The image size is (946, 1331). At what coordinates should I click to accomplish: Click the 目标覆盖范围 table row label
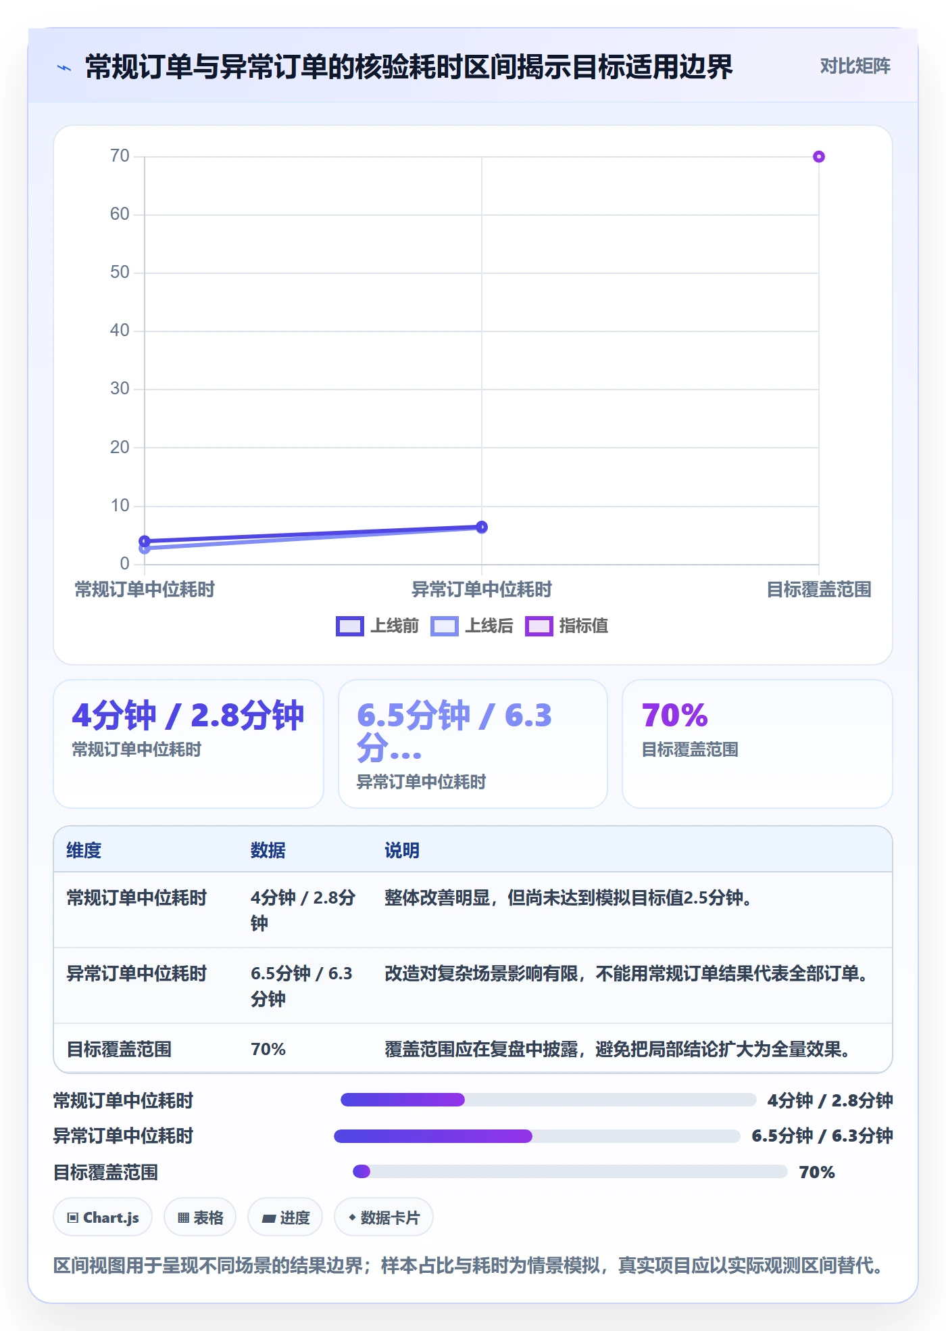pyautogui.click(x=119, y=1049)
